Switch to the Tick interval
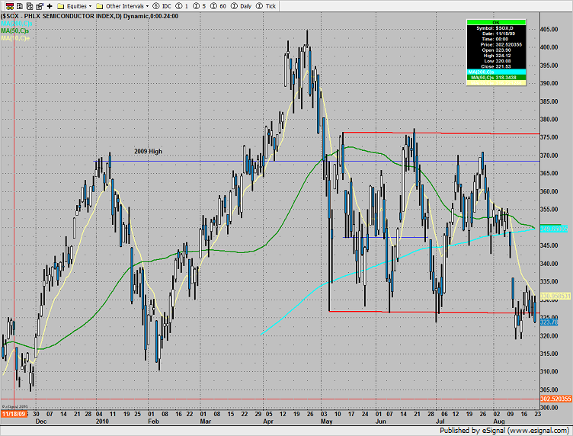The height and width of the screenshot is (436, 573). click(266, 6)
